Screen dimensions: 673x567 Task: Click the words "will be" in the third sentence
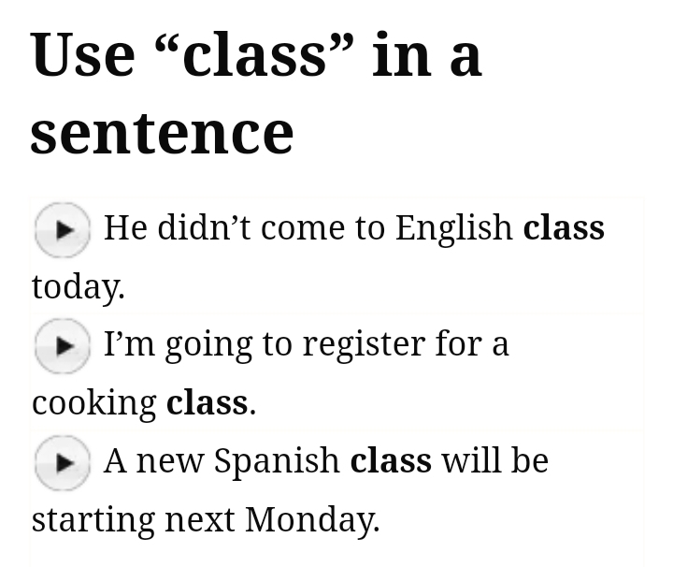pyautogui.click(x=494, y=460)
